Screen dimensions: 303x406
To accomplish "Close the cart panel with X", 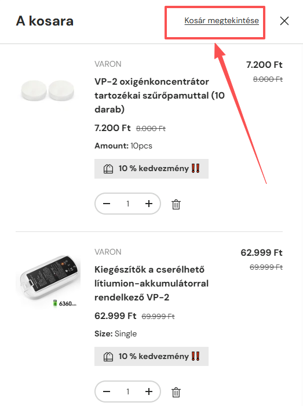I will (284, 21).
